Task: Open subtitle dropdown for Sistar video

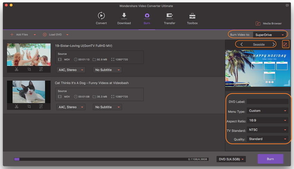Action: pyautogui.click(x=107, y=70)
